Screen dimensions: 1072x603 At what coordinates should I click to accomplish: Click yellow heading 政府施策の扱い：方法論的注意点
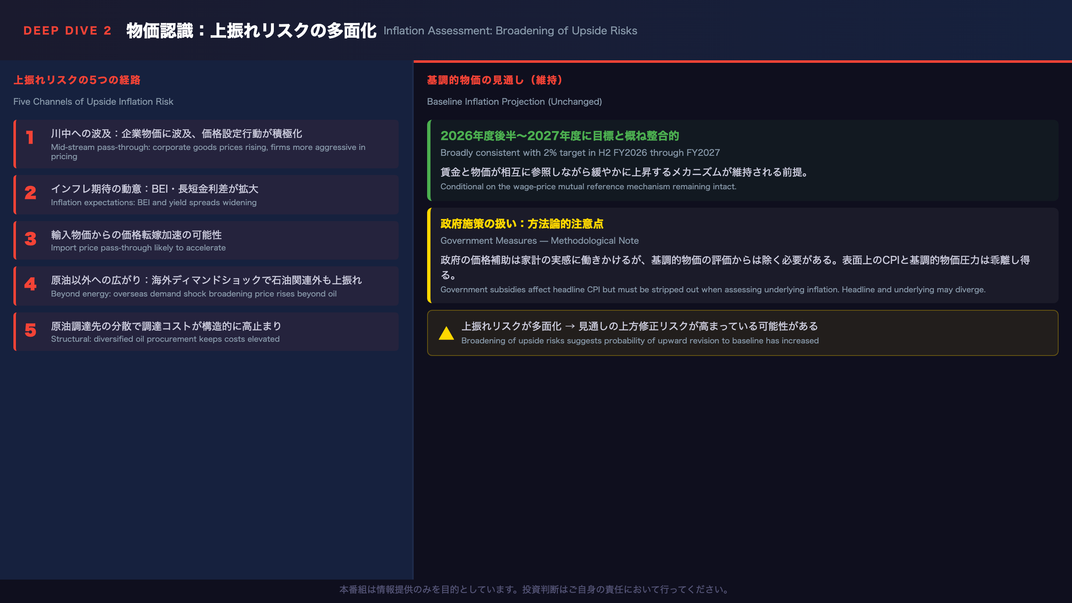coord(522,224)
